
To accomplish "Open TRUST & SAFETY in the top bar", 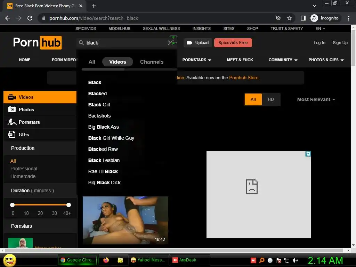I will click(x=287, y=29).
